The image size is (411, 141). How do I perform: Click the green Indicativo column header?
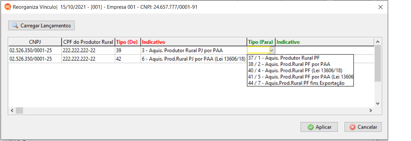click(x=325, y=42)
